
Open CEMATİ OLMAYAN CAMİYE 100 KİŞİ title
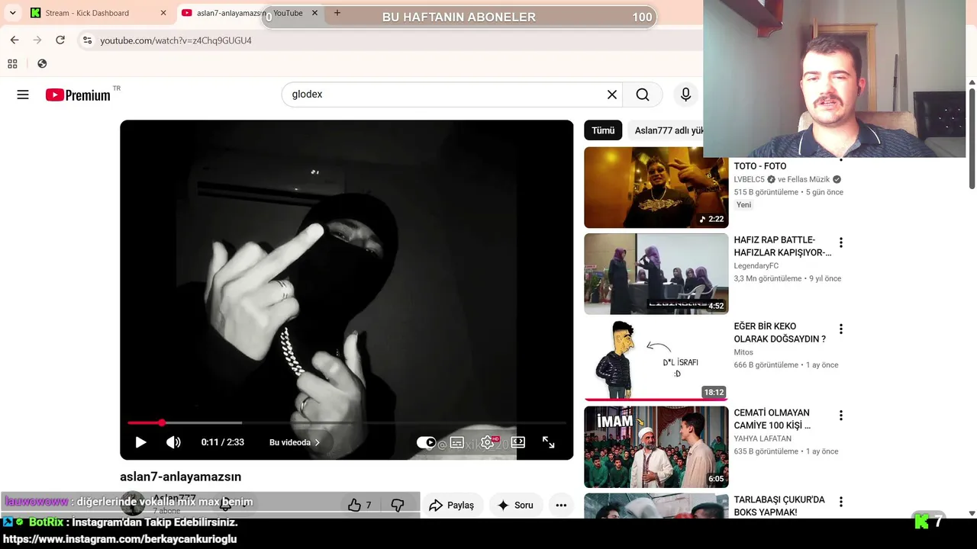point(772,419)
